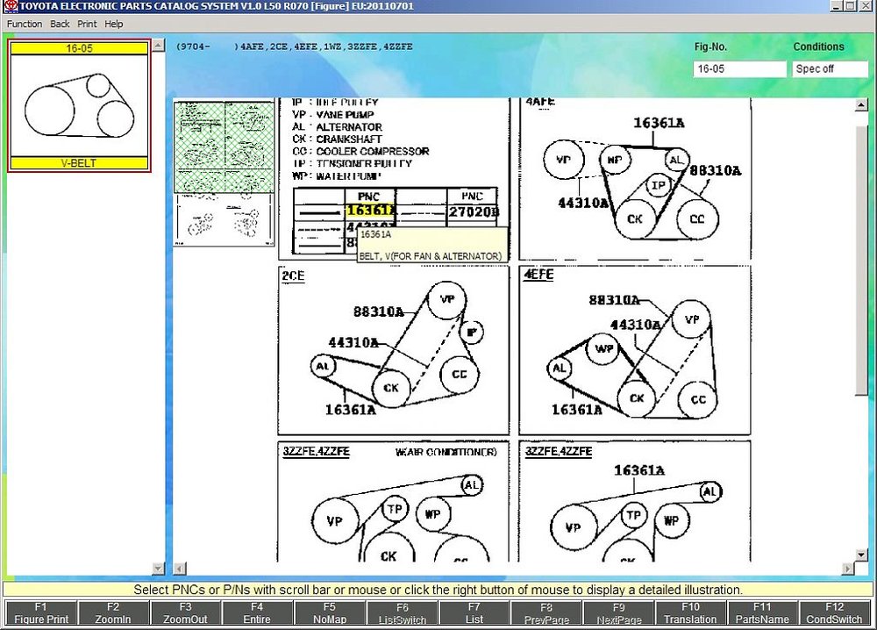Click 16361A label in bottom-right 3ZZFE,4ZZFE diagram
The height and width of the screenshot is (630, 877).
[639, 470]
